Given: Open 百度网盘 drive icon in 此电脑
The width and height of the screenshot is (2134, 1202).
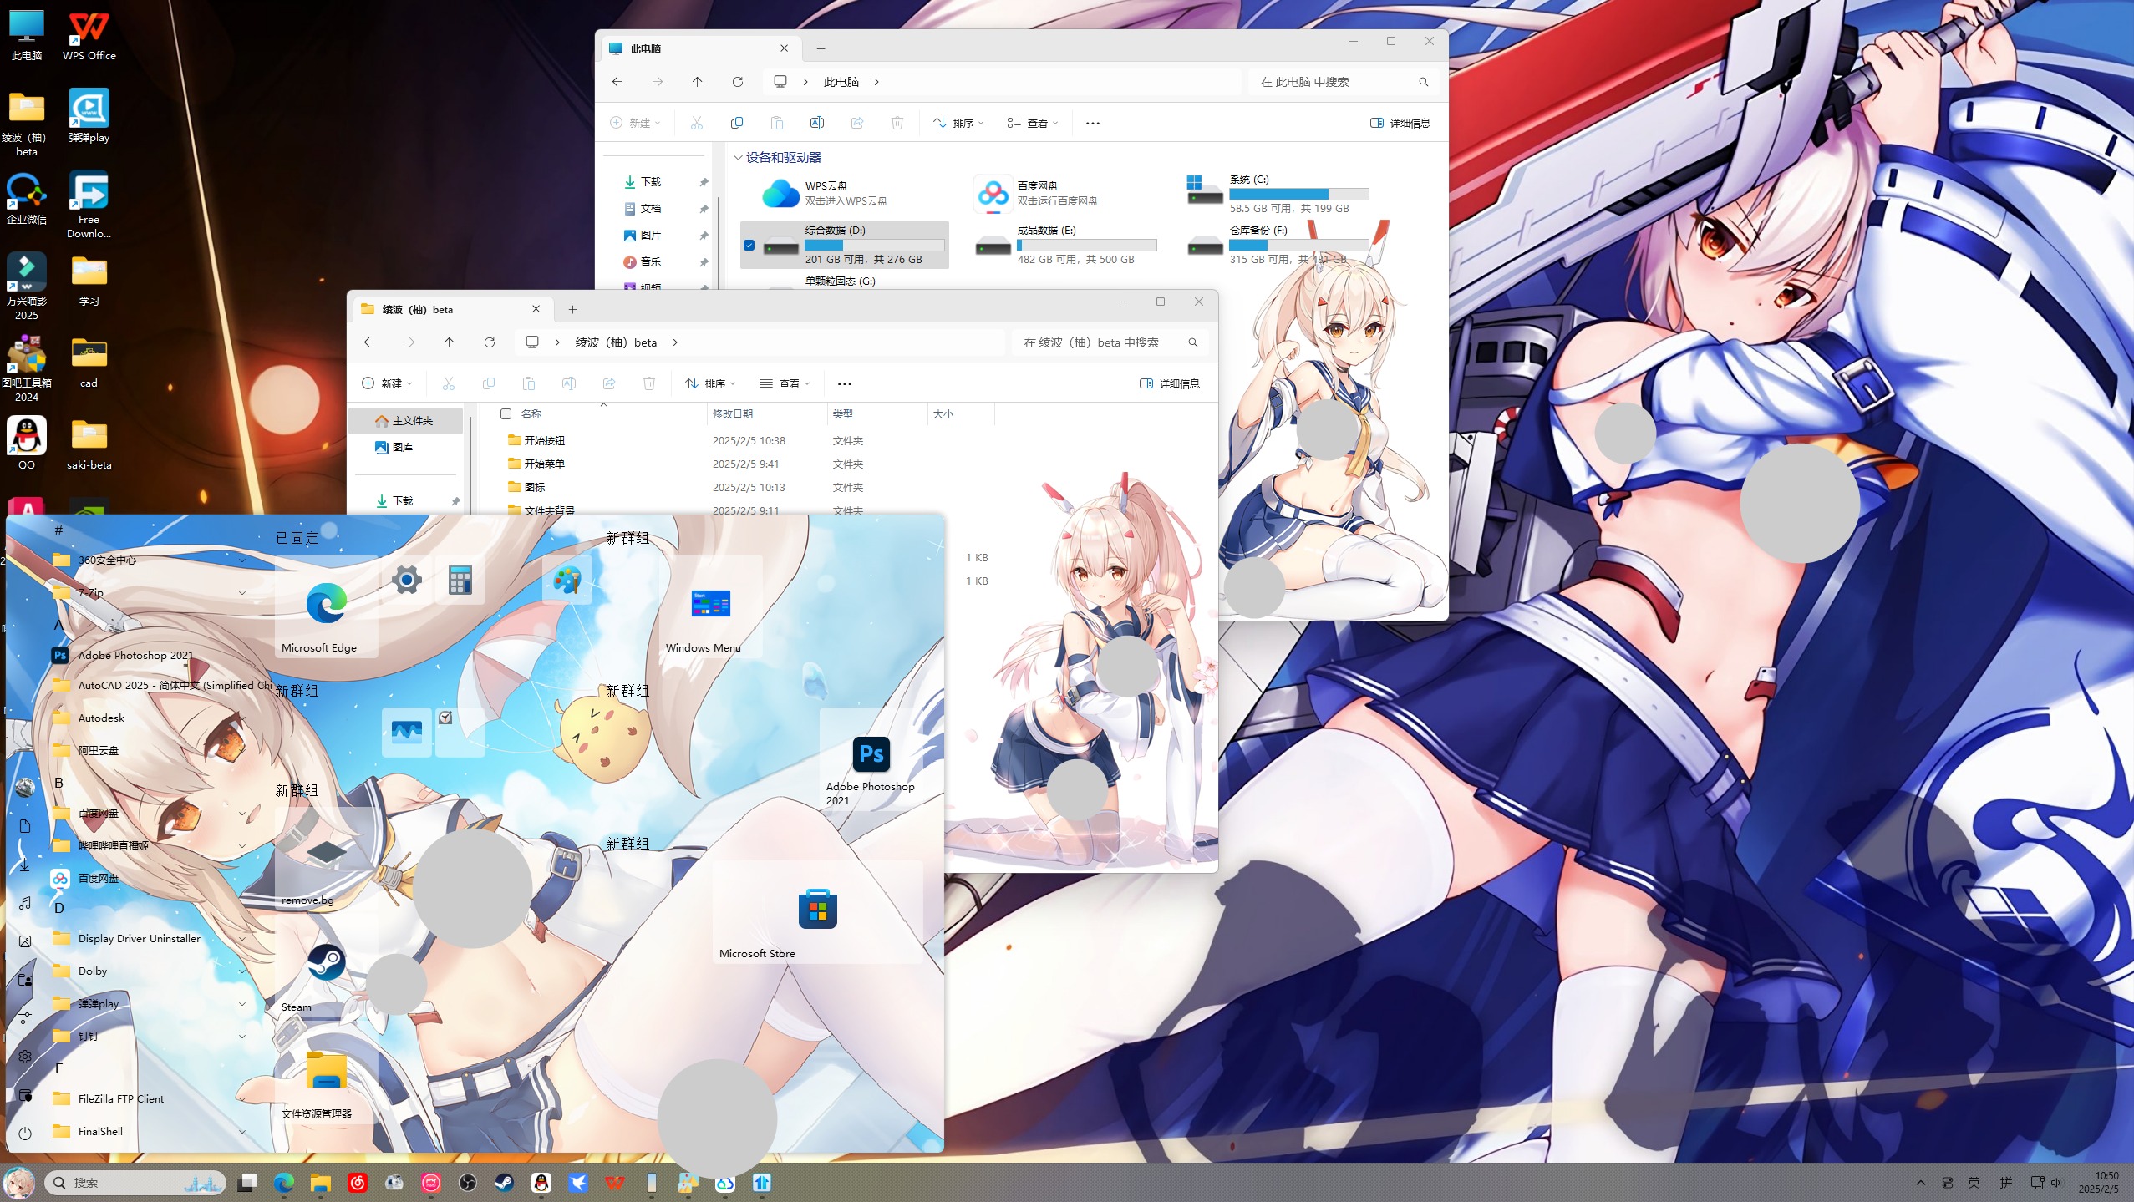Looking at the screenshot, I should click(x=993, y=194).
